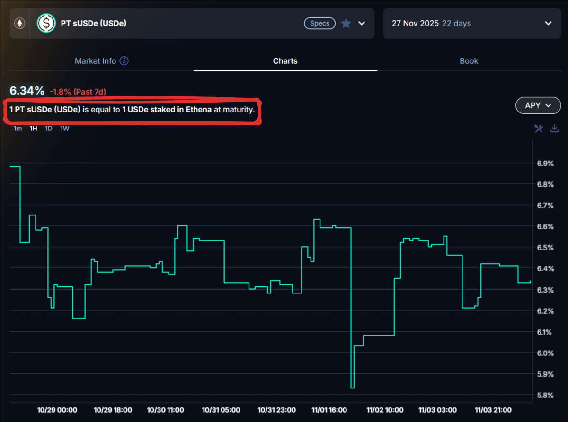Screen dimensions: 568x422
Task: Favorite this market with the star icon
Action: coord(346,23)
